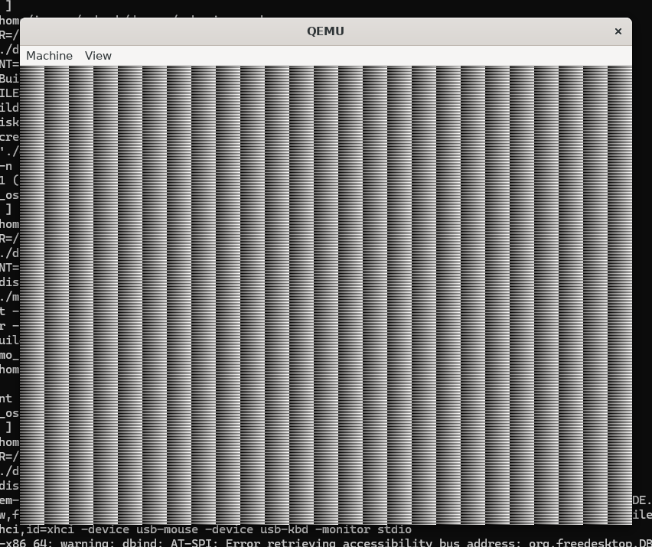This screenshot has width=652, height=547.
Task: Click the QEMU window title text
Action: 325,31
